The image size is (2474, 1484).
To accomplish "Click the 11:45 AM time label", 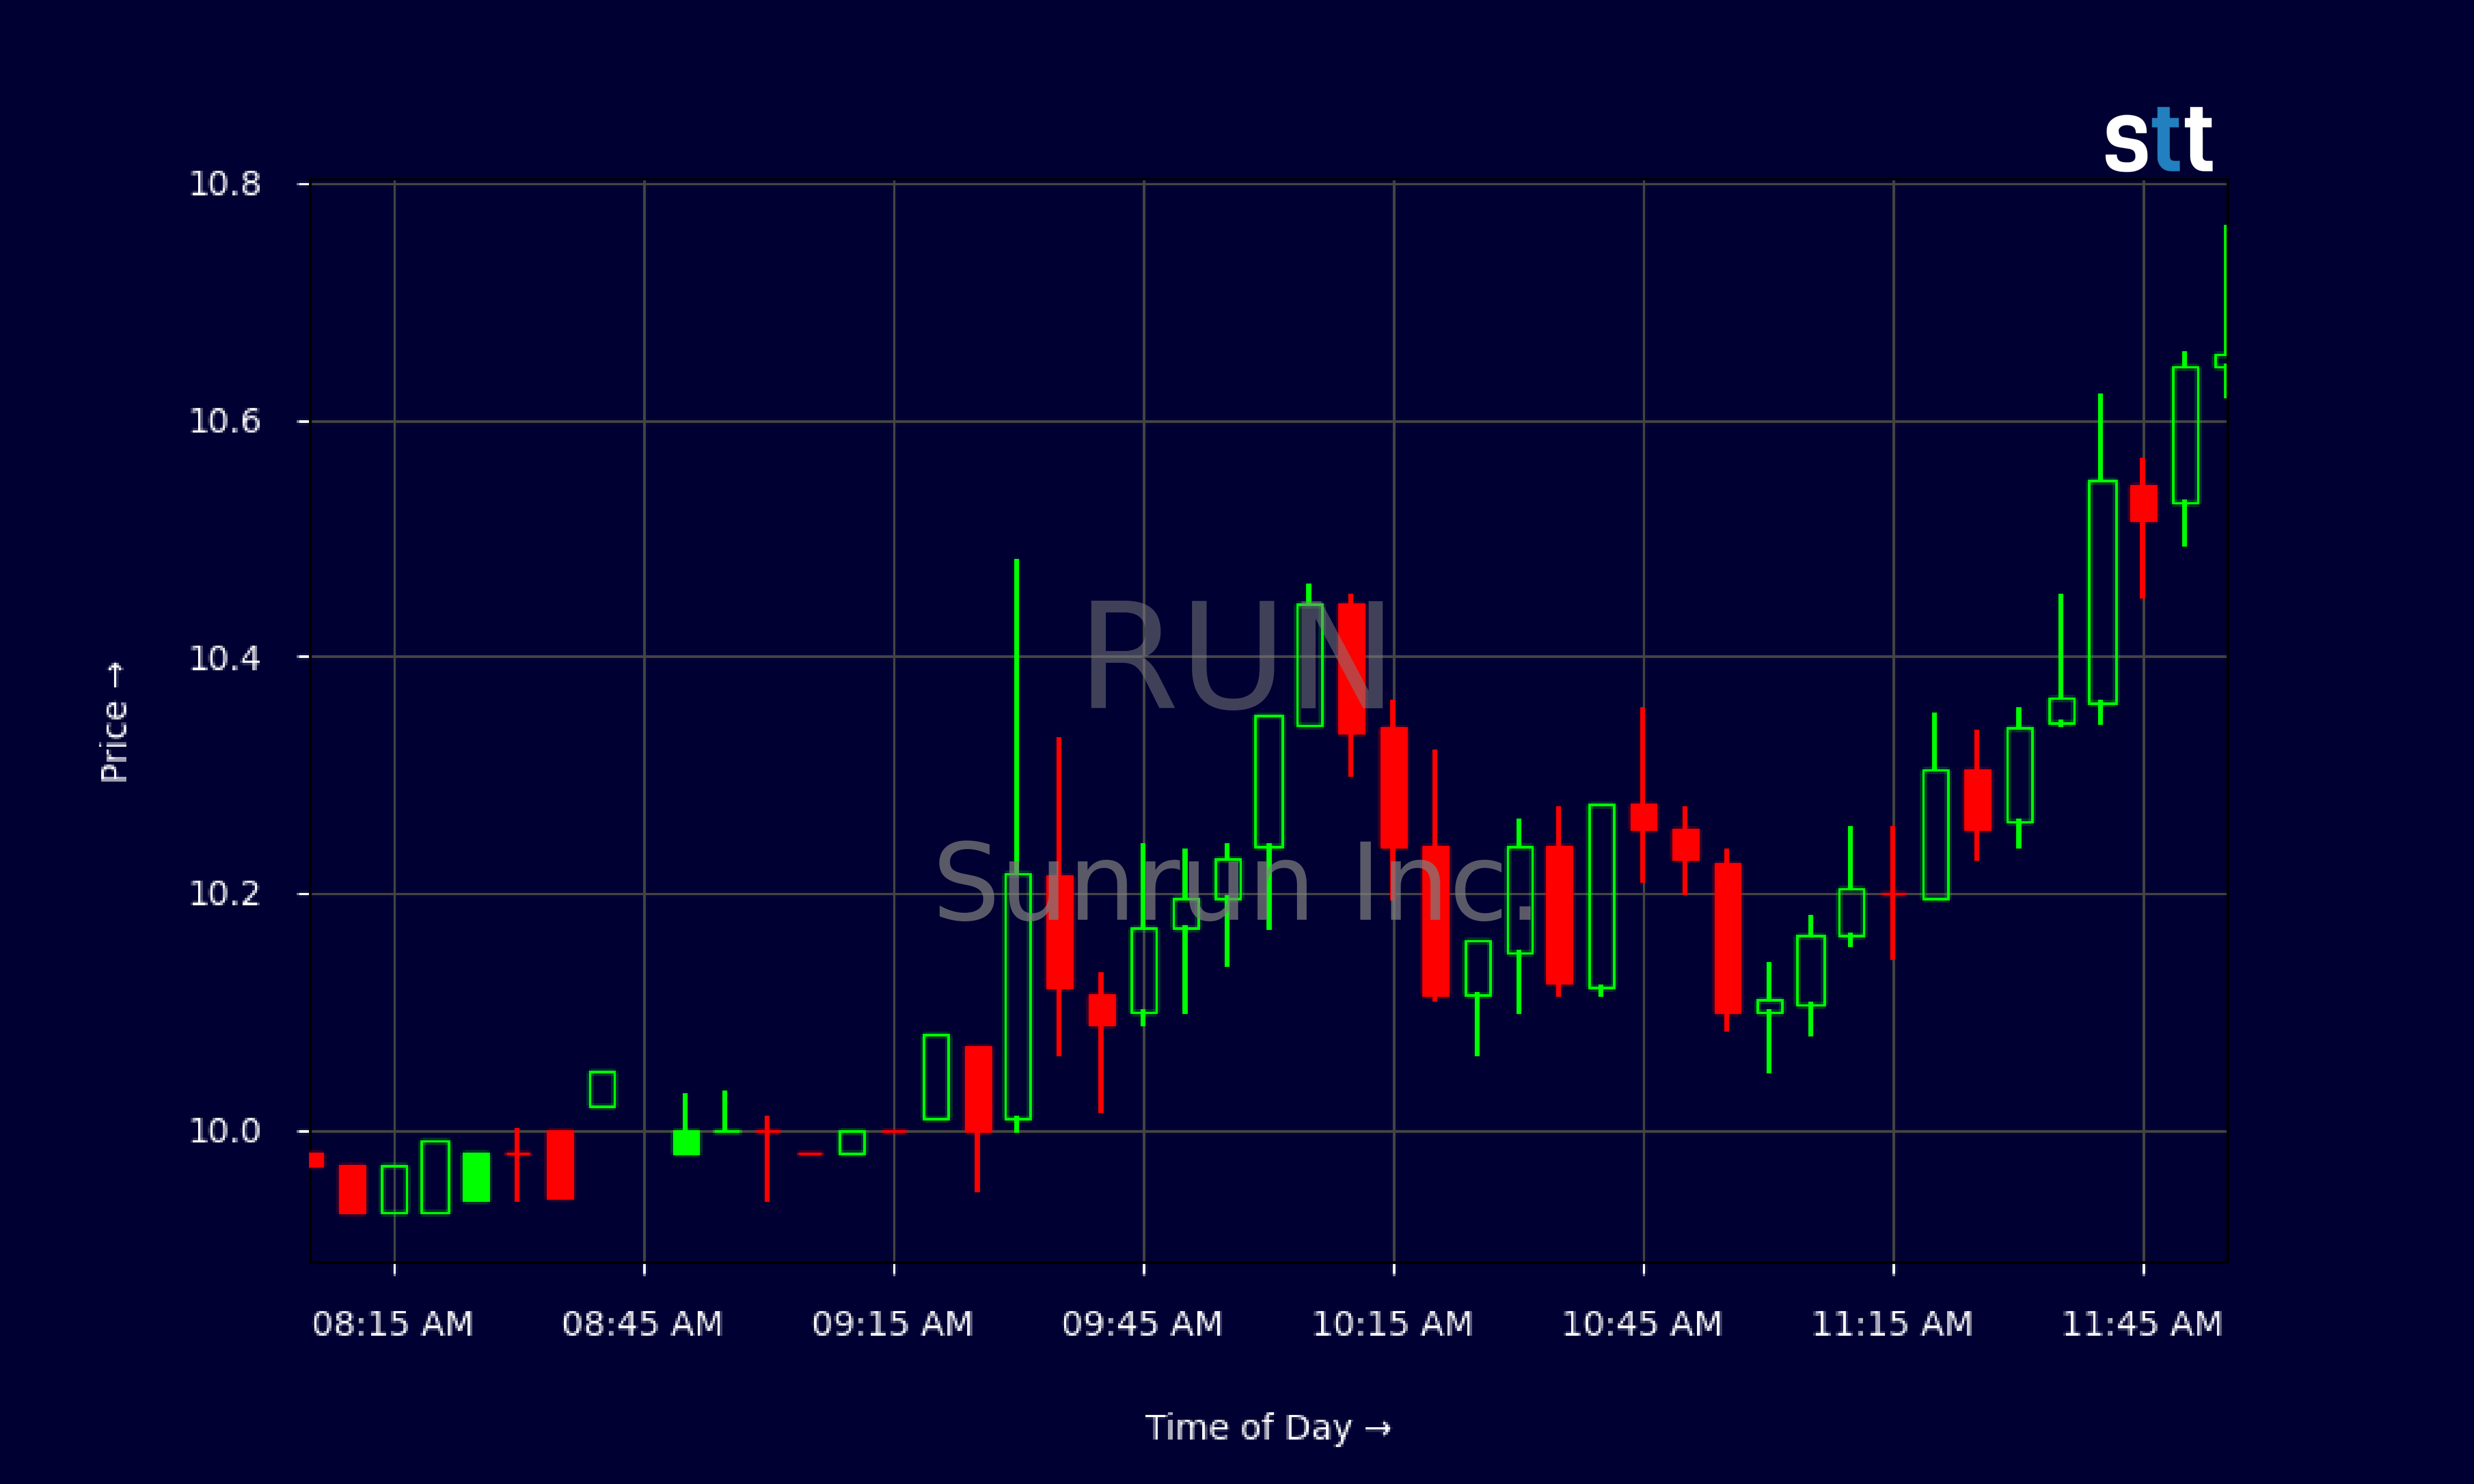I will click(x=2143, y=1324).
